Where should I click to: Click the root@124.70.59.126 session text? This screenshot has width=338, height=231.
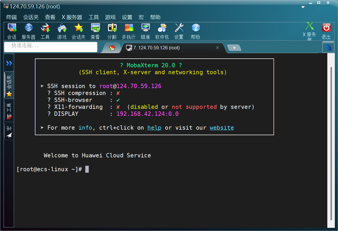click(x=130, y=86)
